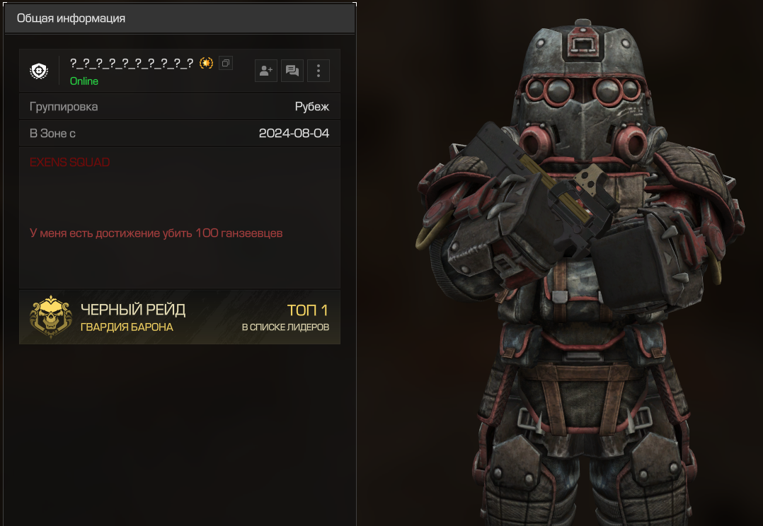The image size is (763, 526).
Task: Open chat with this player
Action: click(292, 71)
